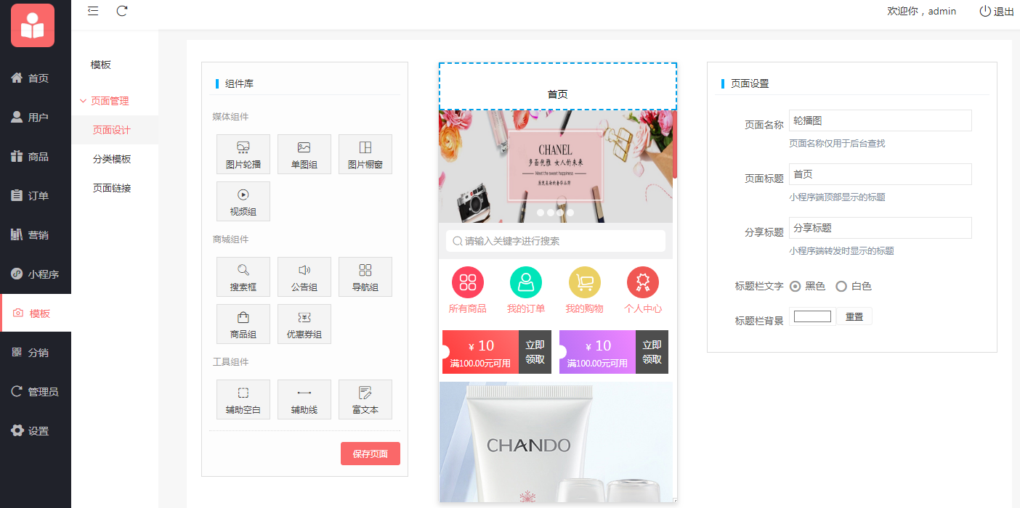Viewport: 1020px width, 508px height.
Task: Add the 富文本 component
Action: point(365,399)
